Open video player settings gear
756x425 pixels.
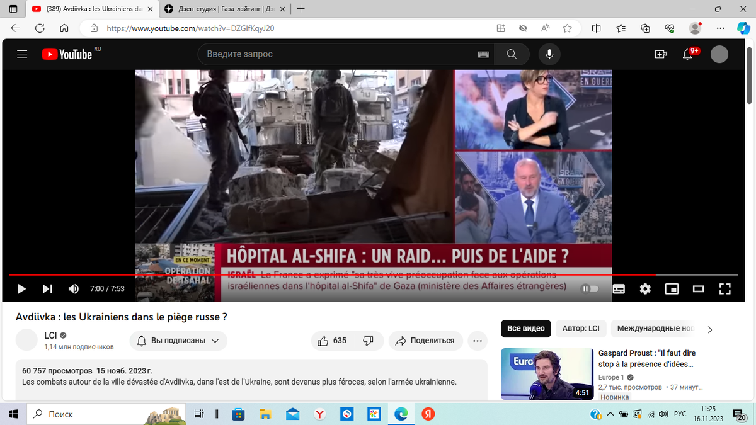[x=645, y=289]
